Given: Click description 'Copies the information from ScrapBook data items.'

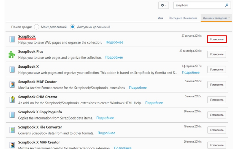Looking at the screenshot, I should pyautogui.click(x=55, y=118).
